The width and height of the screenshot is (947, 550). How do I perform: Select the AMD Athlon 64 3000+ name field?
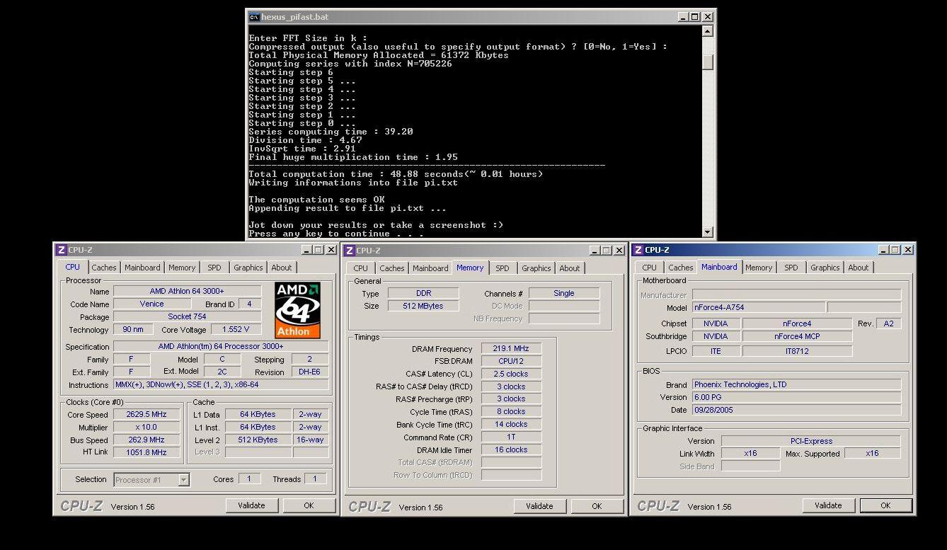(x=187, y=291)
